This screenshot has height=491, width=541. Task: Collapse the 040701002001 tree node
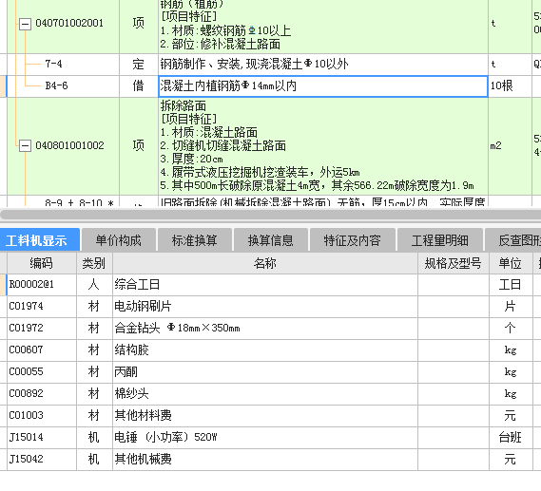[25, 24]
